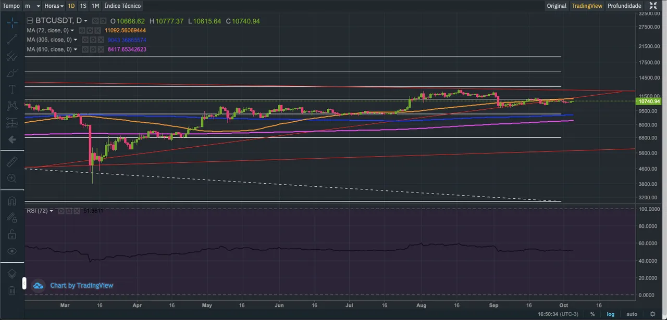Open the Horas interval dropdown

[x=54, y=6]
